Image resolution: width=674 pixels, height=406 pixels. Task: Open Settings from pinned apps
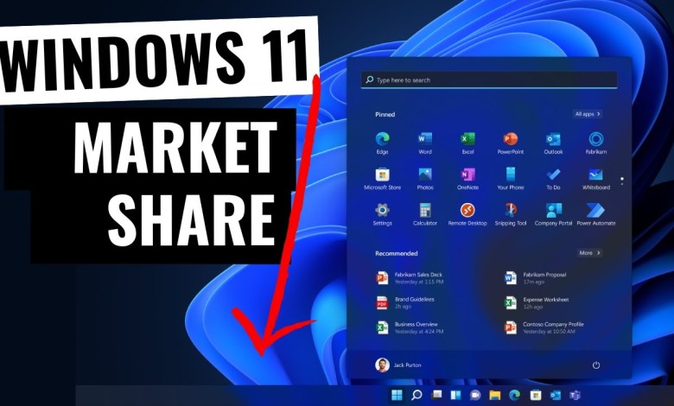(382, 214)
